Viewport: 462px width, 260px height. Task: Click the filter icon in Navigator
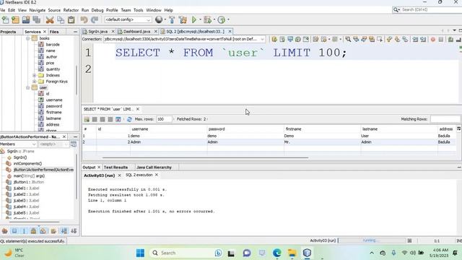(x=74, y=144)
